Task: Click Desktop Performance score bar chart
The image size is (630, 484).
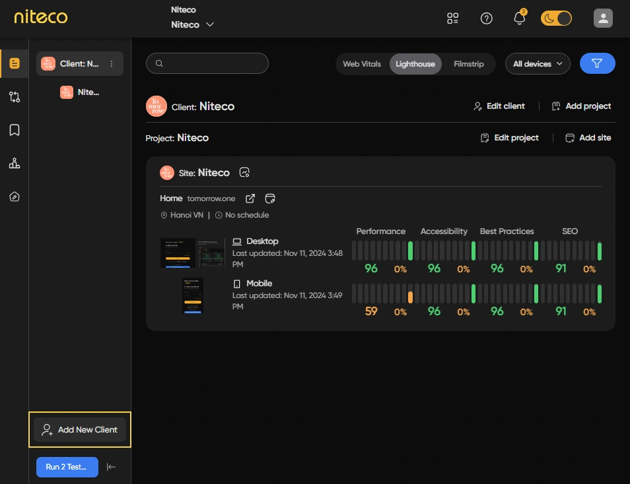Action: click(x=382, y=251)
